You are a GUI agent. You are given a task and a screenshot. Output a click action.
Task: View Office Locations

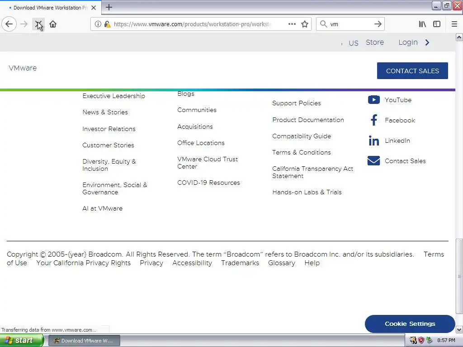201,143
